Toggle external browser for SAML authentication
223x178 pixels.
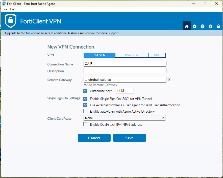coord(85,105)
